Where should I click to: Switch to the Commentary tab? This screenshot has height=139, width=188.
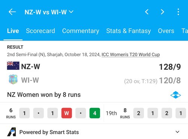[80, 31]
